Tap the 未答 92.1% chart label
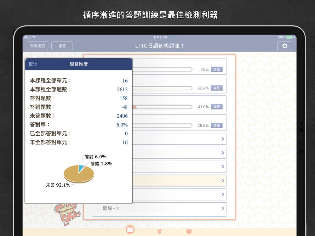 pyautogui.click(x=58, y=185)
